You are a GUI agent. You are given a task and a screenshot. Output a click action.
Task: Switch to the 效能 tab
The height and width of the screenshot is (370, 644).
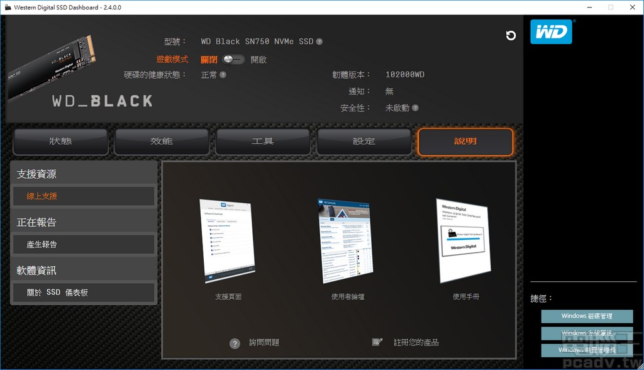pyautogui.click(x=162, y=142)
